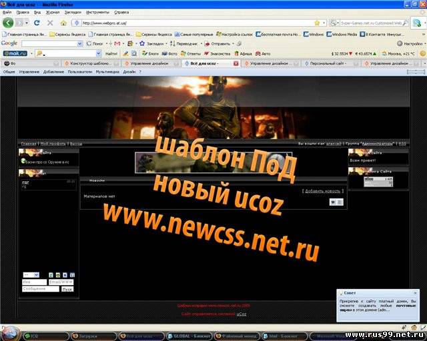The image size is (427, 341).
Task: Click the Найти button on mail.ru toolbar
Action: click(111, 54)
